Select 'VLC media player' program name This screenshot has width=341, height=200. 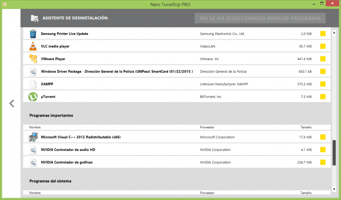[x=55, y=46]
